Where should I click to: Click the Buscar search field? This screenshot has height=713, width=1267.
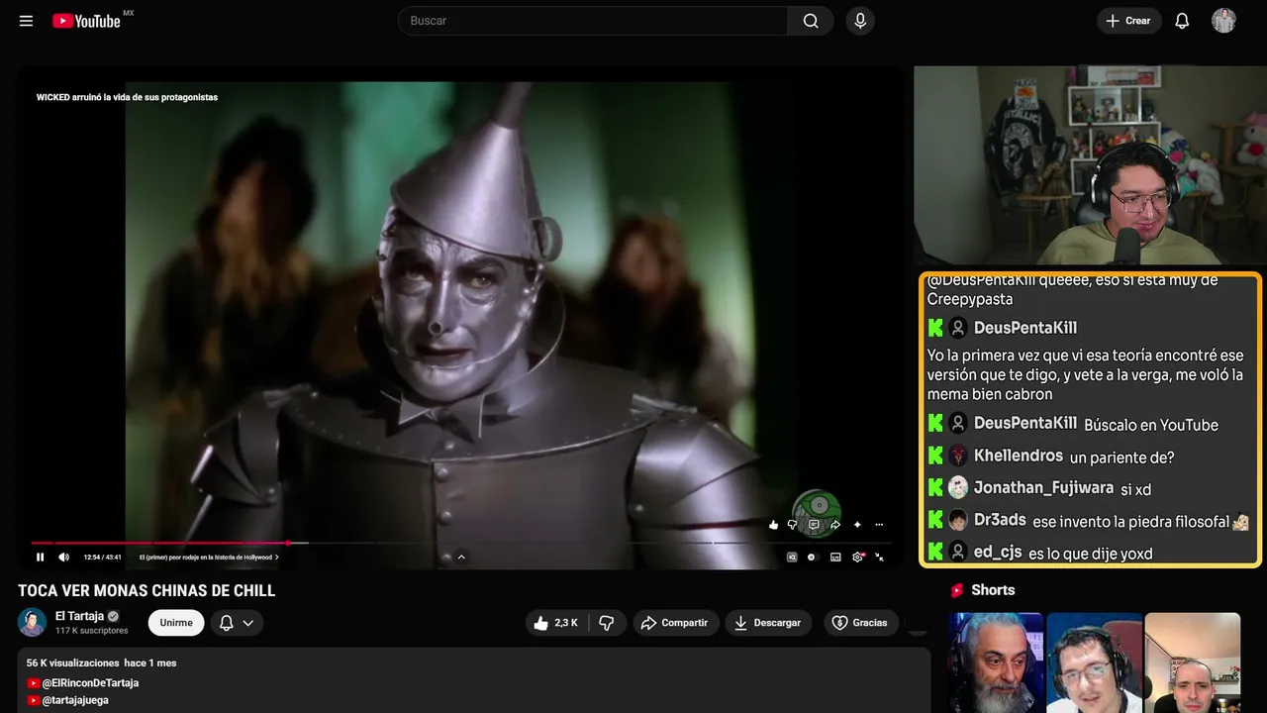click(593, 21)
